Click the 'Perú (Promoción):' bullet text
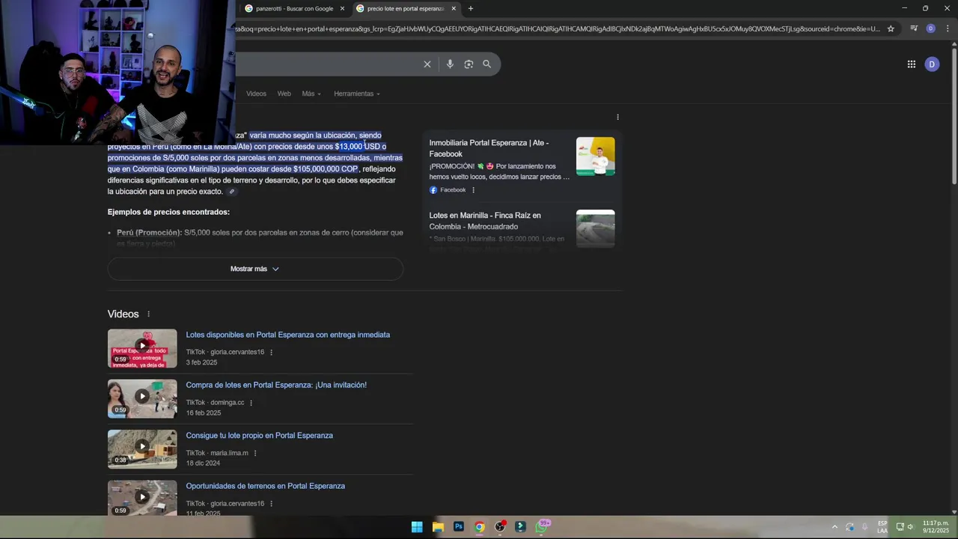This screenshot has height=539, width=958. (x=149, y=233)
